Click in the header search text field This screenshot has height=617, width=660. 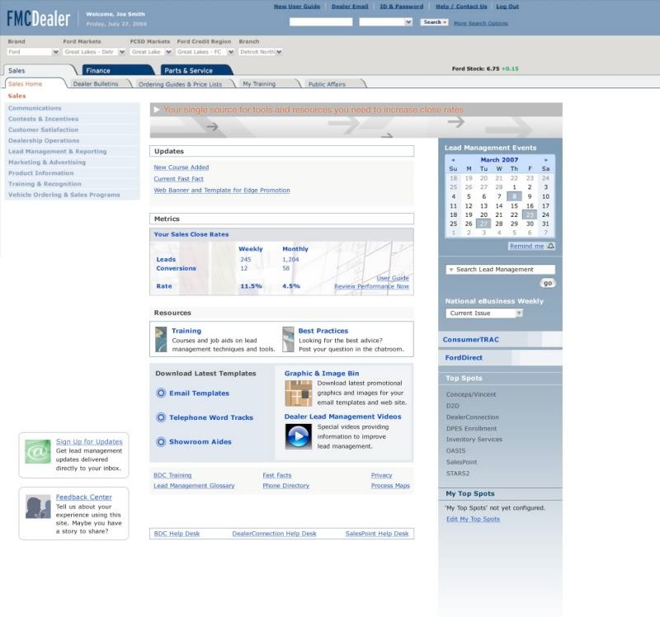pos(321,22)
